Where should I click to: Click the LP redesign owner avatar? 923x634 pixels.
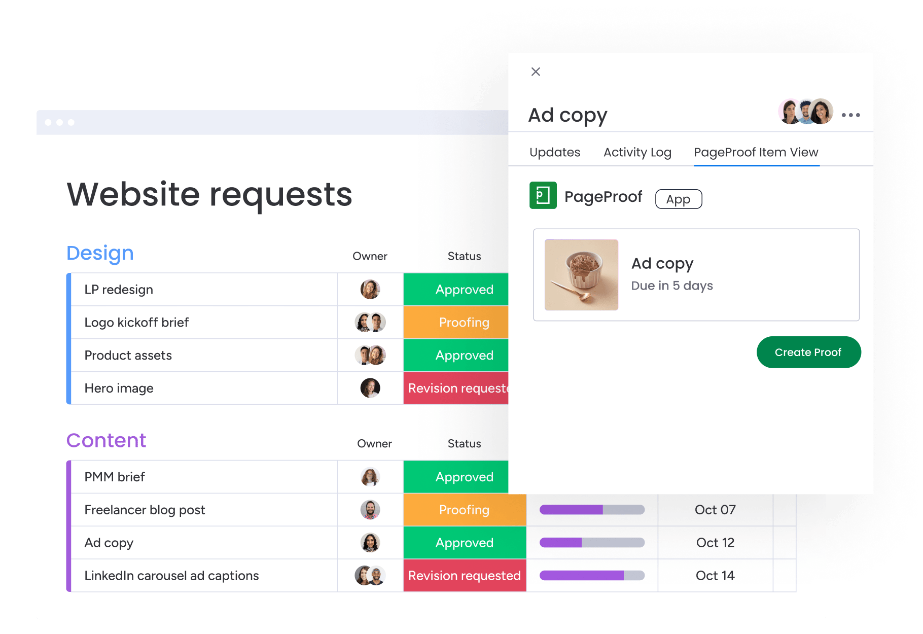pyautogui.click(x=370, y=290)
